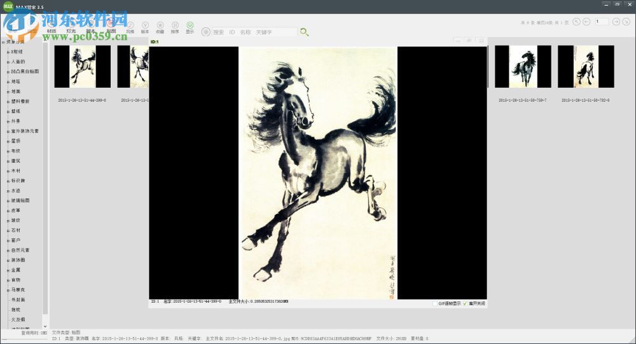Viewport: 636px width, 344px height.
Task: Open thumbnail 2015-1-26-13-51-56-759-7
Action: coord(523,67)
